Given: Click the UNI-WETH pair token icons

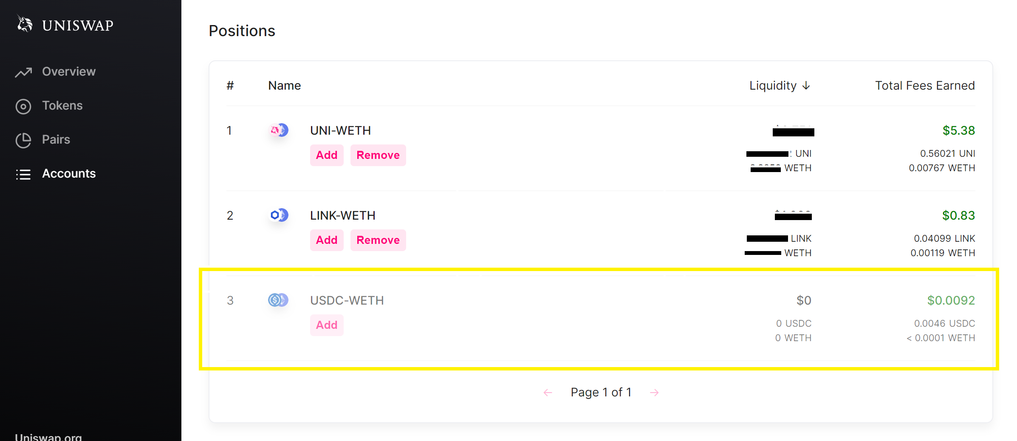Looking at the screenshot, I should click(278, 130).
